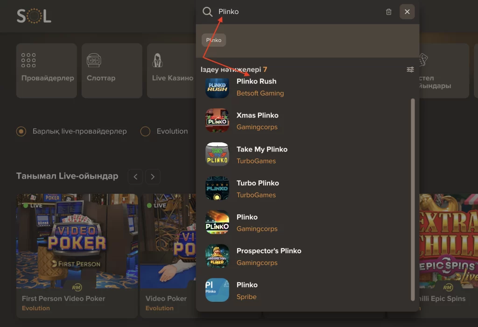Click TurboGames link under Turbo Plinko
Viewport: 478px width, 327px height.
coord(256,195)
